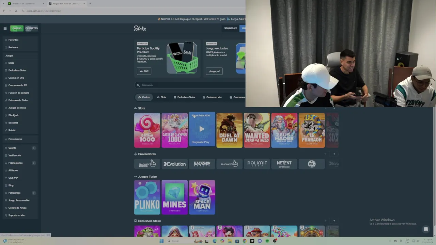Show hidden system tray icons

point(390,241)
